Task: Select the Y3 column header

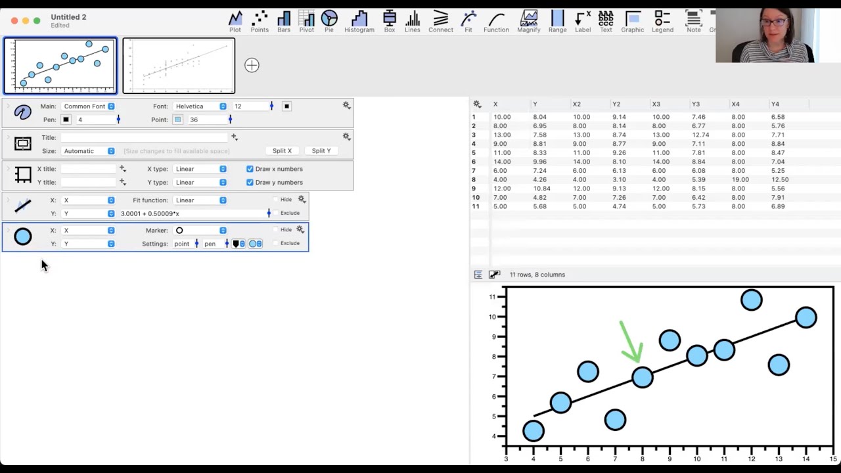Action: pos(696,104)
